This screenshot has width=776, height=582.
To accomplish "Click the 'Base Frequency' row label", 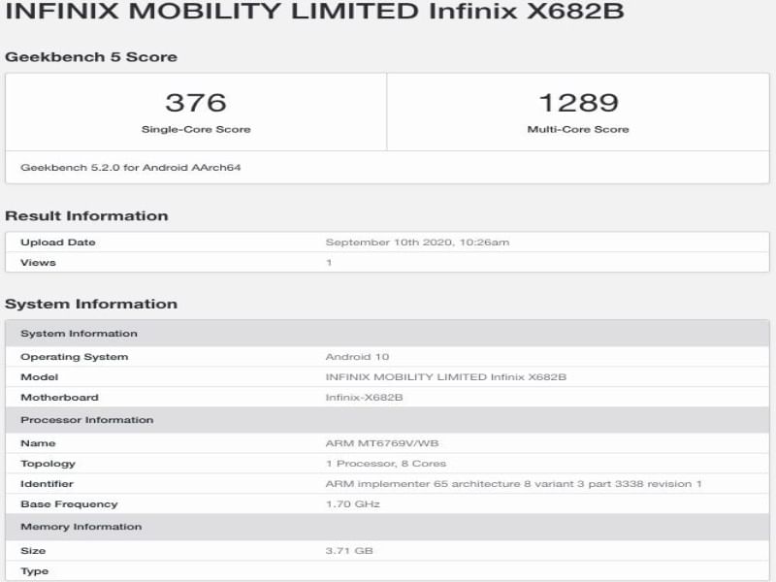I will (69, 504).
